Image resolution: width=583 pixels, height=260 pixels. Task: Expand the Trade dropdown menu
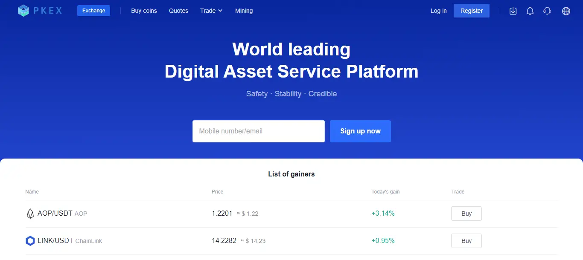pos(211,11)
